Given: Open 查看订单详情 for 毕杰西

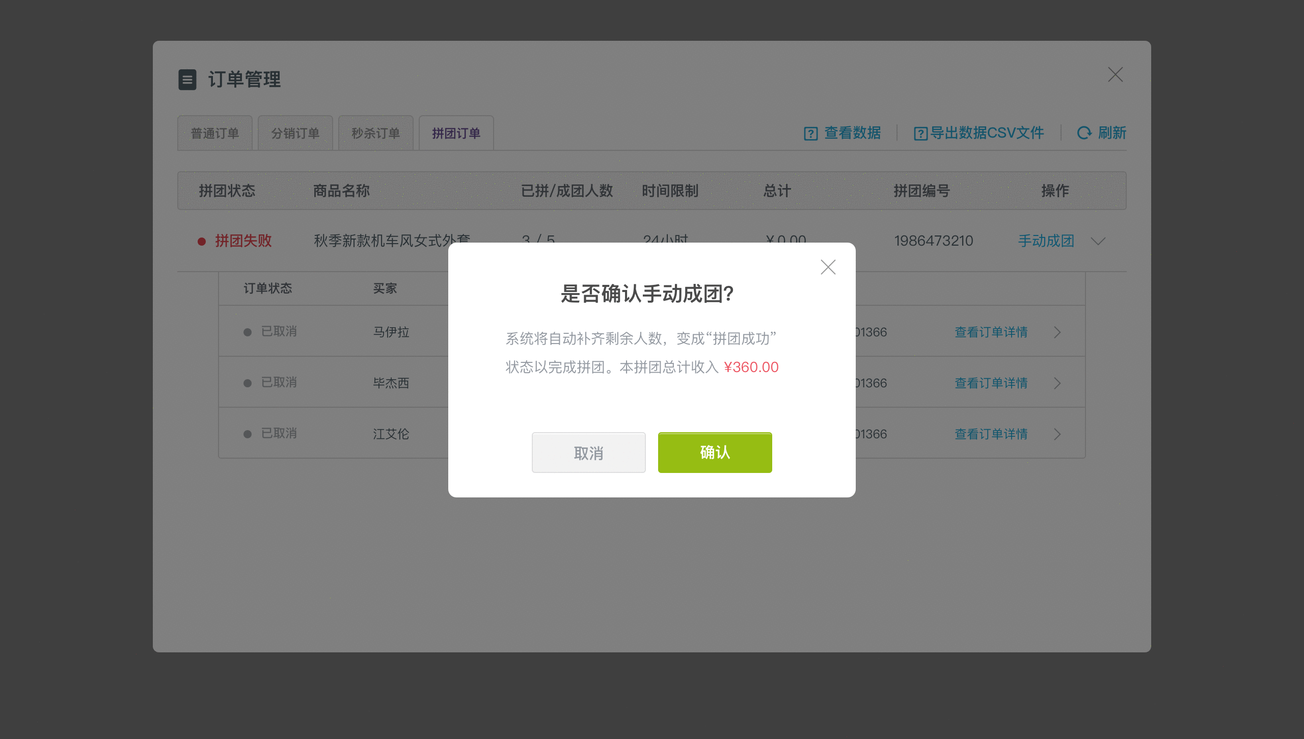Looking at the screenshot, I should (990, 383).
